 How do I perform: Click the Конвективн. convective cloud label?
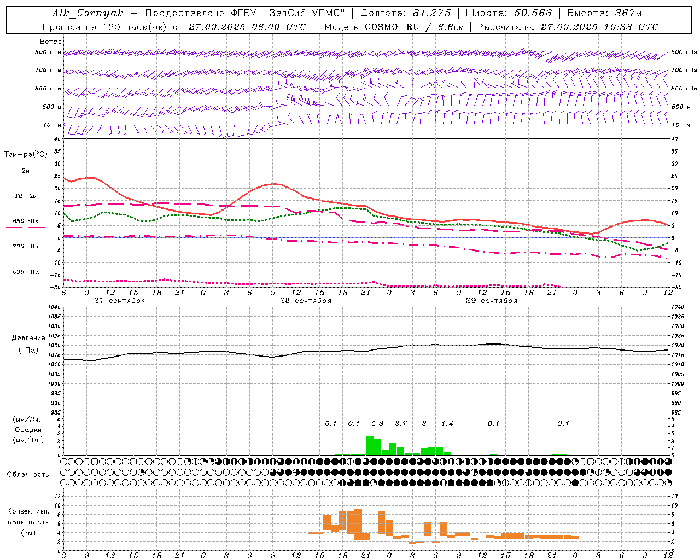[x=28, y=511]
